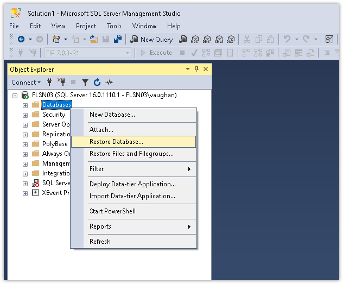343x284 pixels.
Task: Expand the Databases folder node
Action: pos(25,105)
